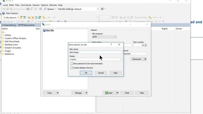The width and height of the screenshot is (203, 114).
Task: Click the Site name input field
Action: pyautogui.click(x=96, y=52)
